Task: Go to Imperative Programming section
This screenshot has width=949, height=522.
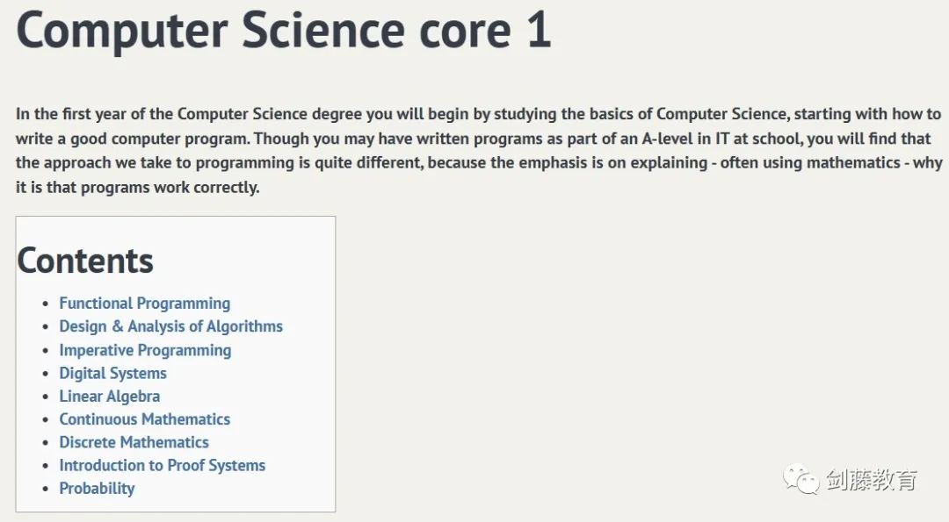Action: point(145,350)
